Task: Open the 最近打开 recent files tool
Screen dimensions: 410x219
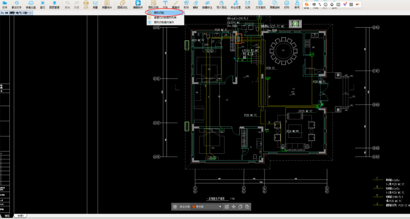Action: [17, 4]
